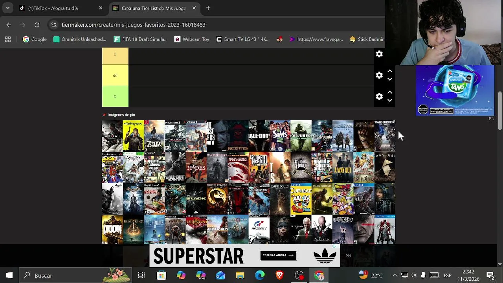Viewport: 503px width, 283px height.
Task: Close the TikTok tab
Action: point(101,8)
